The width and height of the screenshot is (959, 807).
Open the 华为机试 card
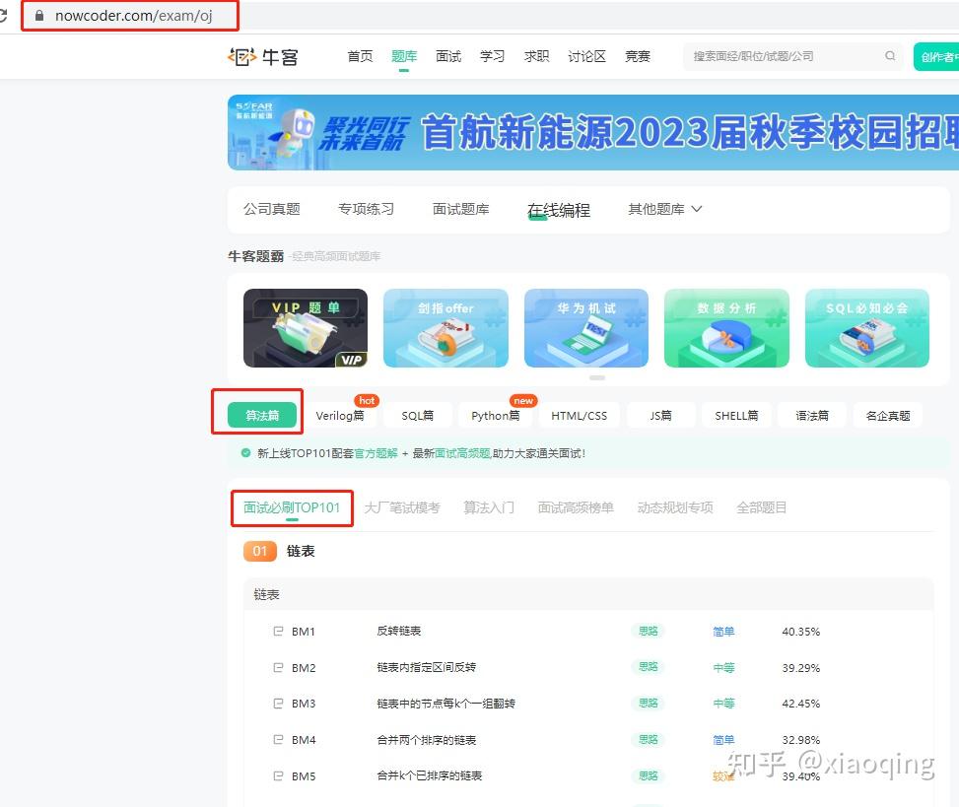click(x=585, y=328)
